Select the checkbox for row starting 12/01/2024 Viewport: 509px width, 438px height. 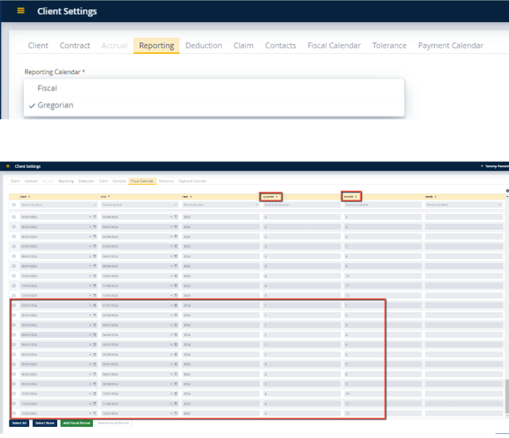[x=14, y=413]
